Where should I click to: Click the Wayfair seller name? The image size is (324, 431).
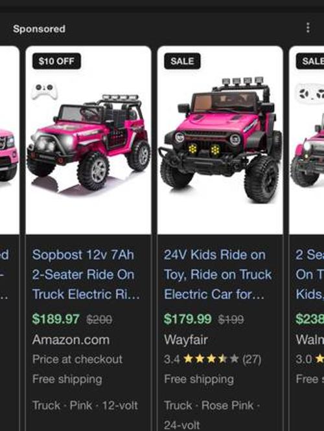(x=186, y=340)
